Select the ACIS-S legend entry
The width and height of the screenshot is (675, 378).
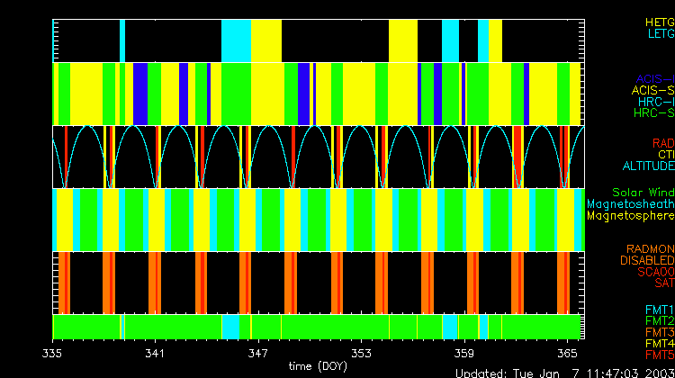click(652, 90)
